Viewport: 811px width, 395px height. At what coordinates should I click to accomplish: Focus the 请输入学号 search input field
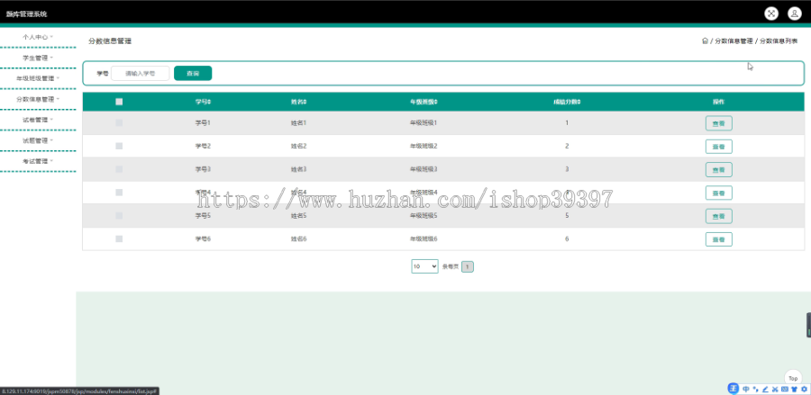point(141,73)
